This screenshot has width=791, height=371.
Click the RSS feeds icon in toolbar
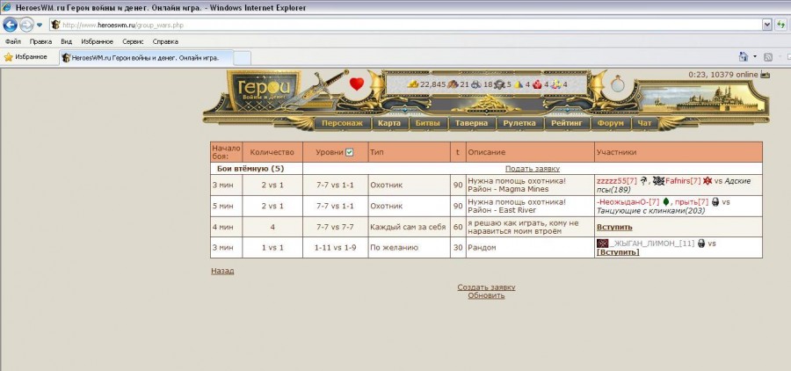pos(768,57)
